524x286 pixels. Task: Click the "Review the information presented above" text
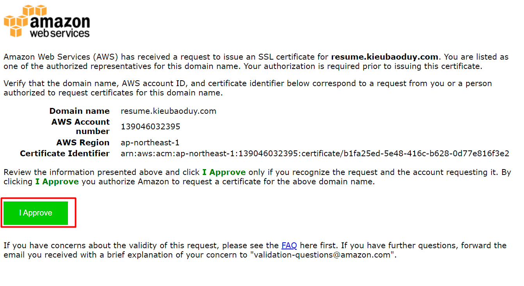tap(98, 172)
